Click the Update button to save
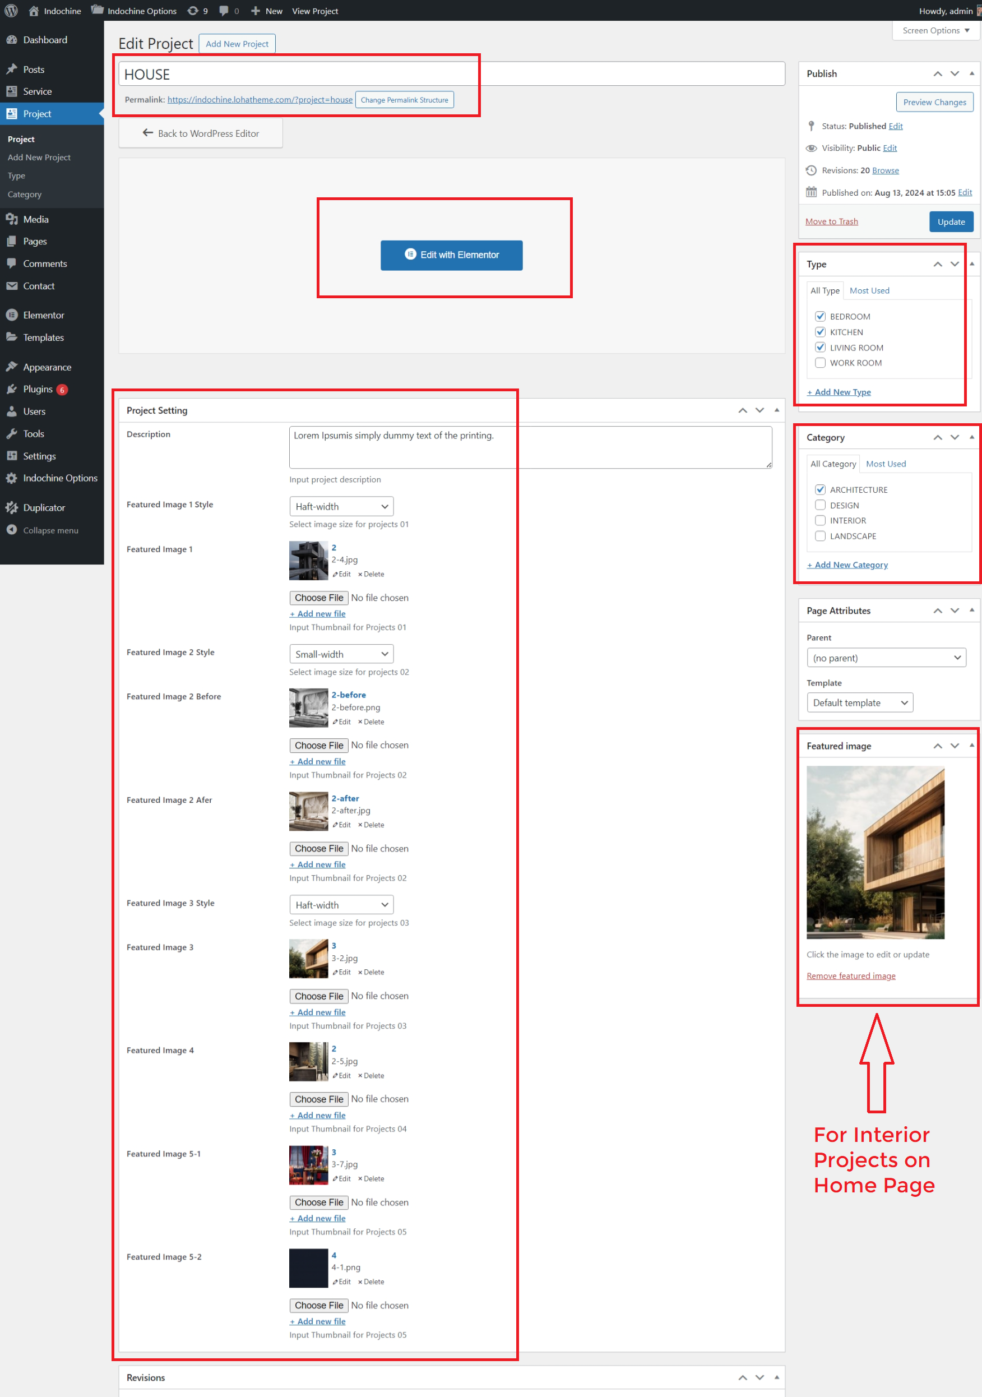 tap(951, 221)
